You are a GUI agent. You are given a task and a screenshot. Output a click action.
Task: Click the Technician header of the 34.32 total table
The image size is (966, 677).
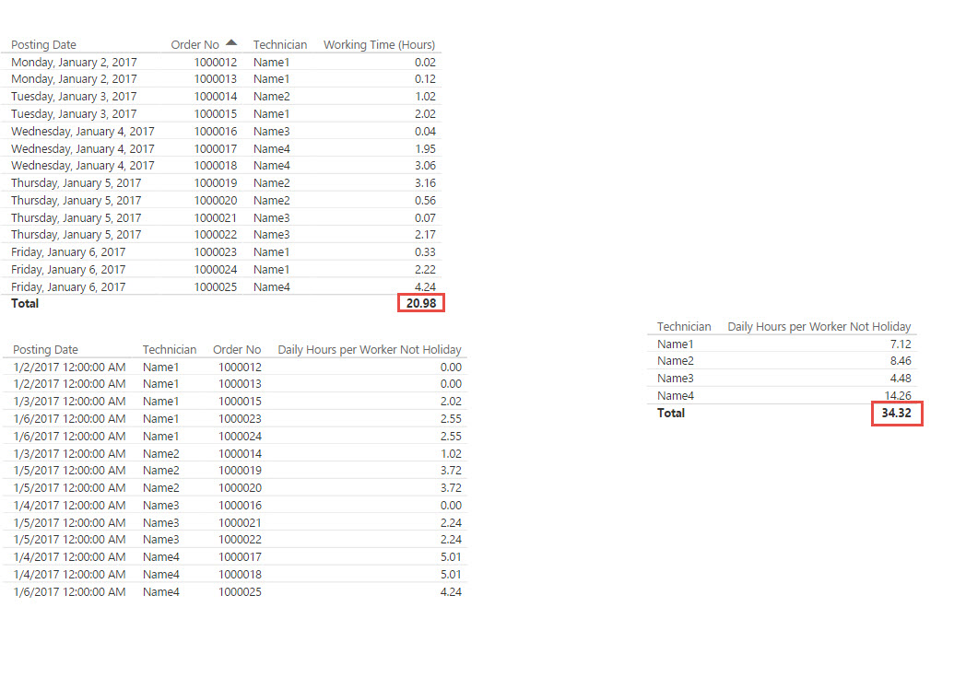(684, 327)
